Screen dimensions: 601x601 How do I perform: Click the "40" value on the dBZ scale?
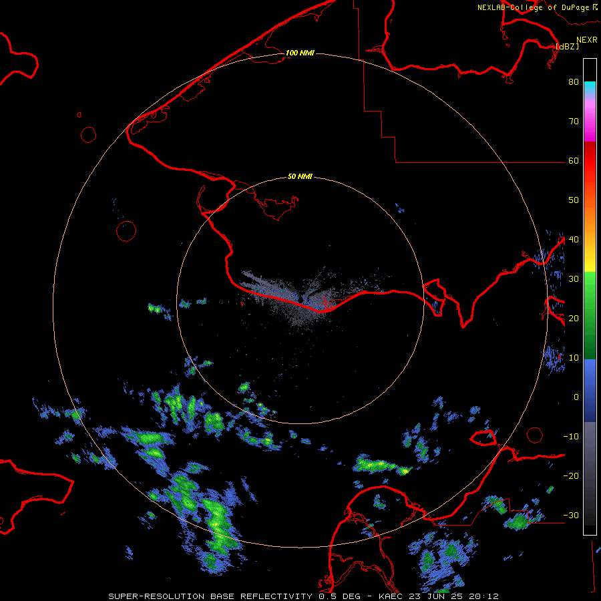tap(574, 240)
